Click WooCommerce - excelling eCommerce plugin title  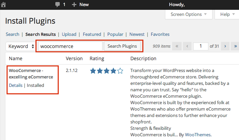point(31,74)
